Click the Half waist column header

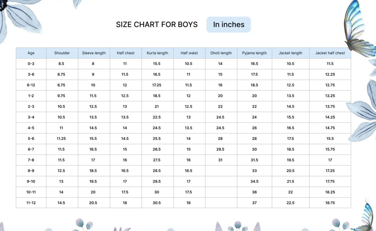click(189, 53)
